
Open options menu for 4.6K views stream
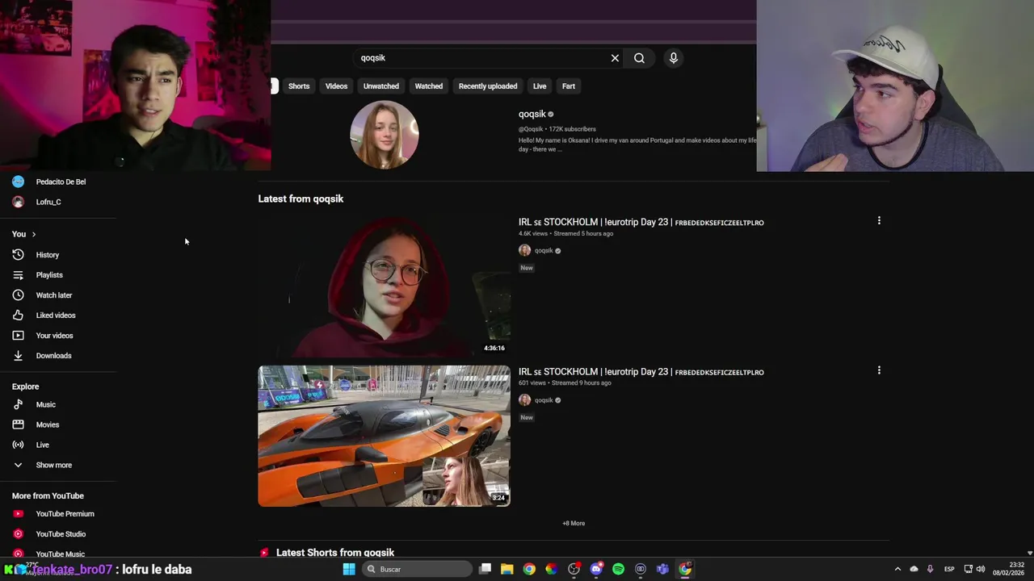879,220
